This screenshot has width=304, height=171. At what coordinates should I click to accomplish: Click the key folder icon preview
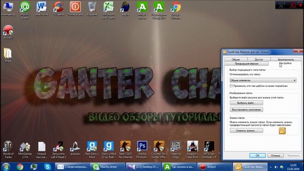point(282,131)
